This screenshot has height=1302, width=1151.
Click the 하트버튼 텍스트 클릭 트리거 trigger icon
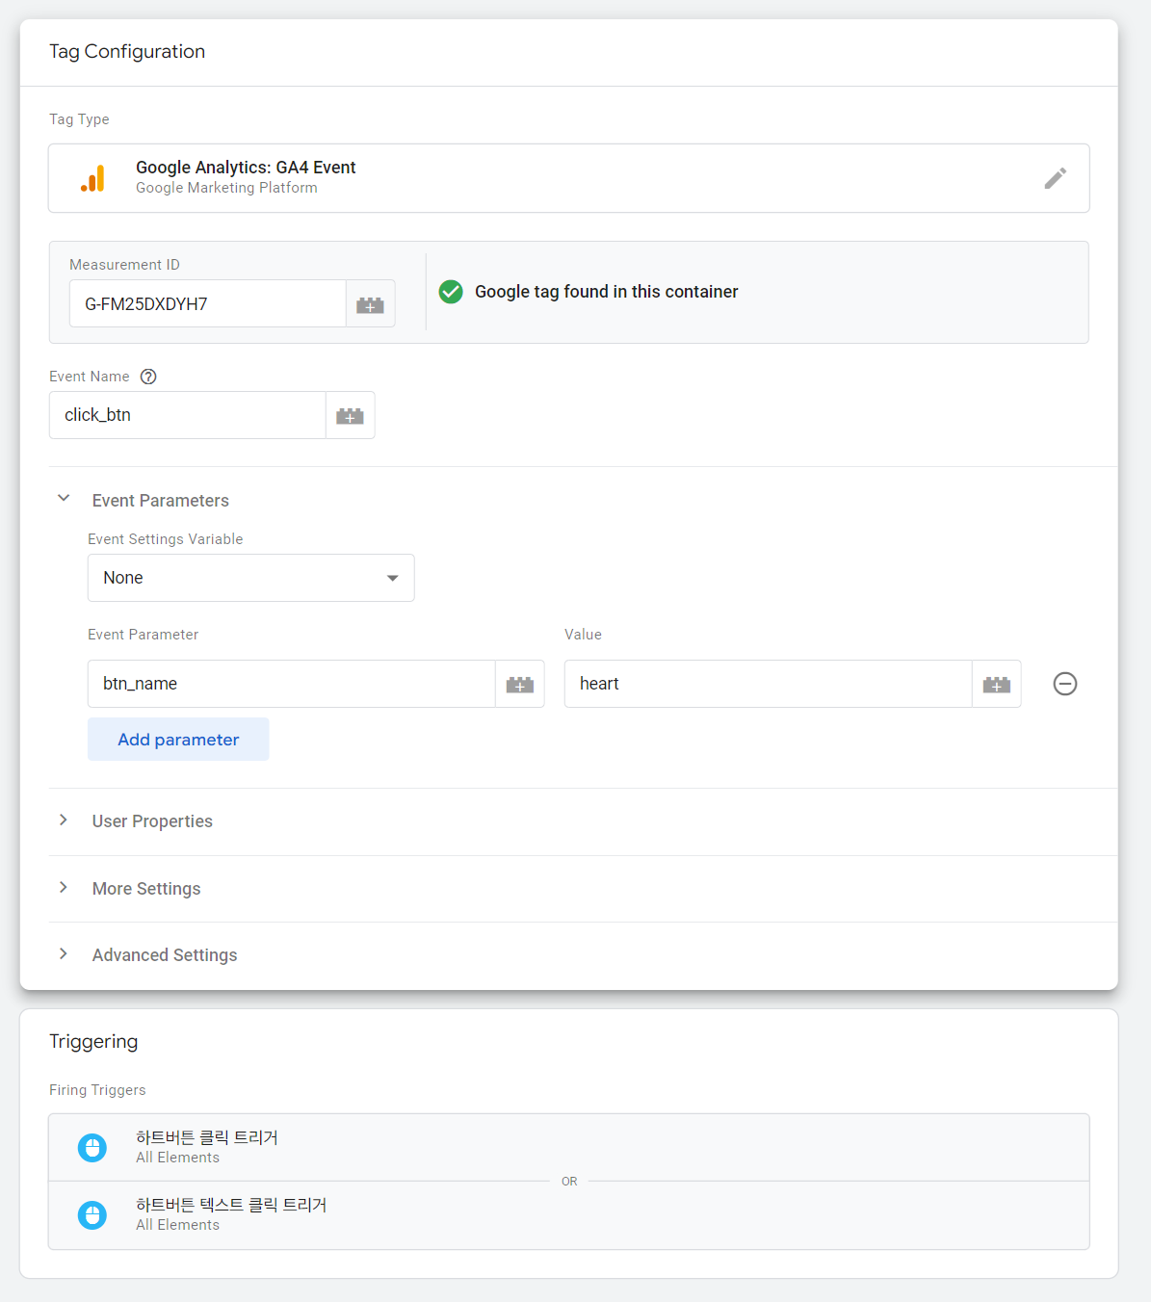pyautogui.click(x=92, y=1215)
